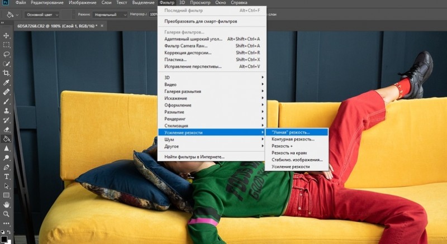Expand the Стилизация submenu

click(212, 126)
